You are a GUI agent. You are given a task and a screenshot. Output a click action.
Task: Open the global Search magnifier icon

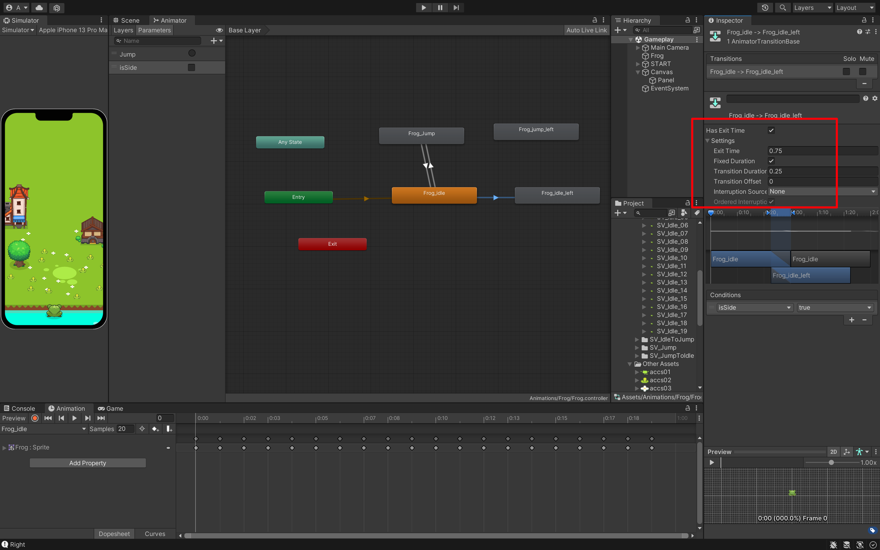click(x=782, y=8)
